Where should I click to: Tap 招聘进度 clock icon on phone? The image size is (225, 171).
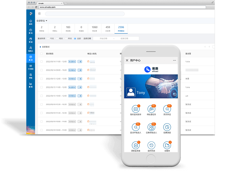[167, 127]
